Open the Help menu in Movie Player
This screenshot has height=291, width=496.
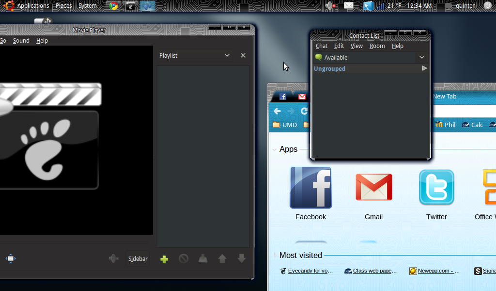[42, 41]
